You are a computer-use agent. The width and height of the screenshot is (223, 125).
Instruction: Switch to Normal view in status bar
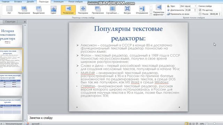click(x=187, y=124)
